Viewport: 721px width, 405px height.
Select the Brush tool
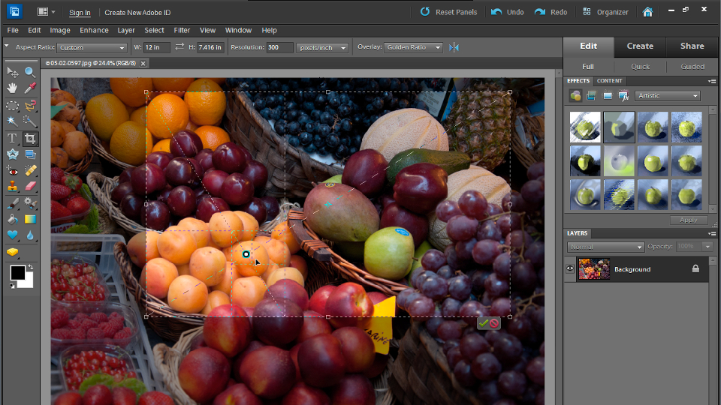[13, 203]
